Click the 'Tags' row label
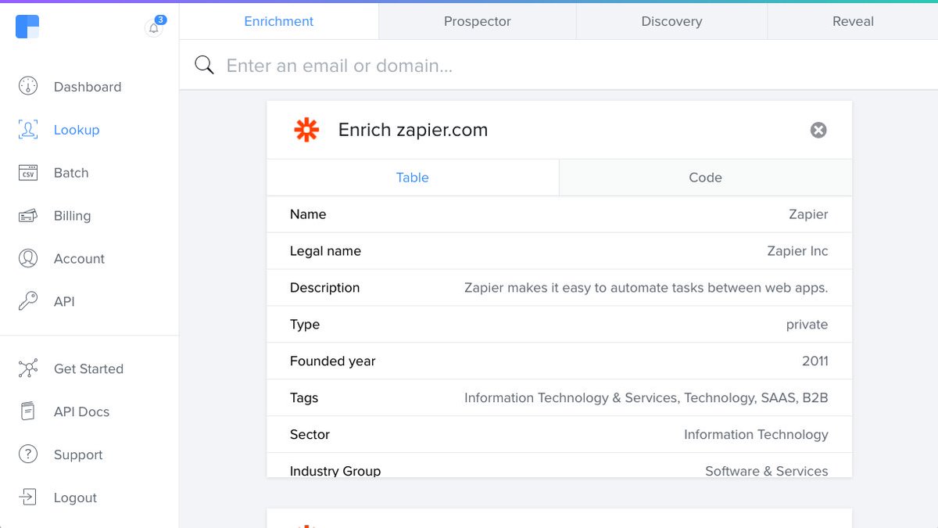 [303, 398]
